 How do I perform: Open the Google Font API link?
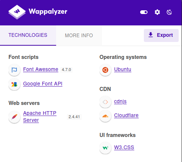[43, 84]
